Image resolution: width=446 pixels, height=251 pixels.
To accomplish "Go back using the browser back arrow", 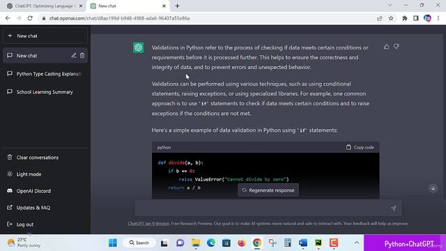I will [8, 18].
